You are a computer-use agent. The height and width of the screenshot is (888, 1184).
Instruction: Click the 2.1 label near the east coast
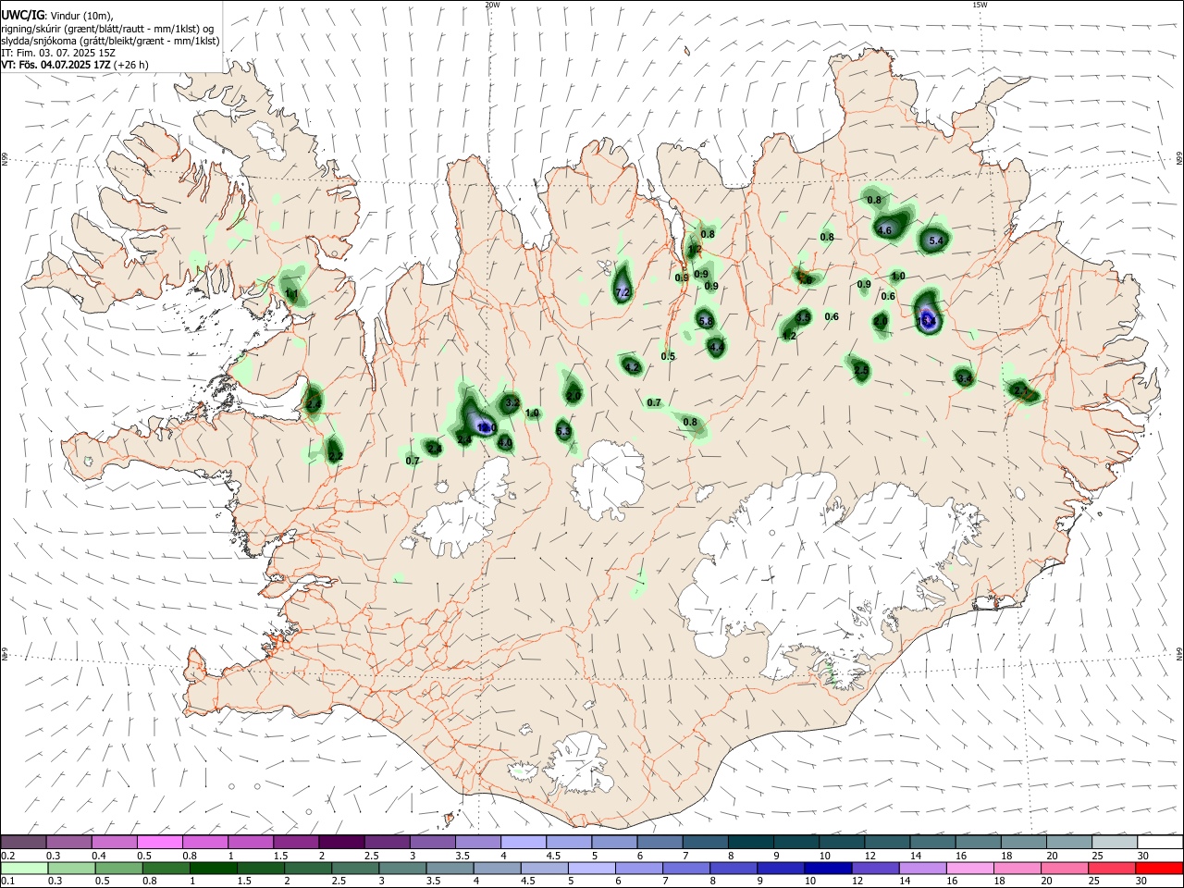tap(1021, 392)
